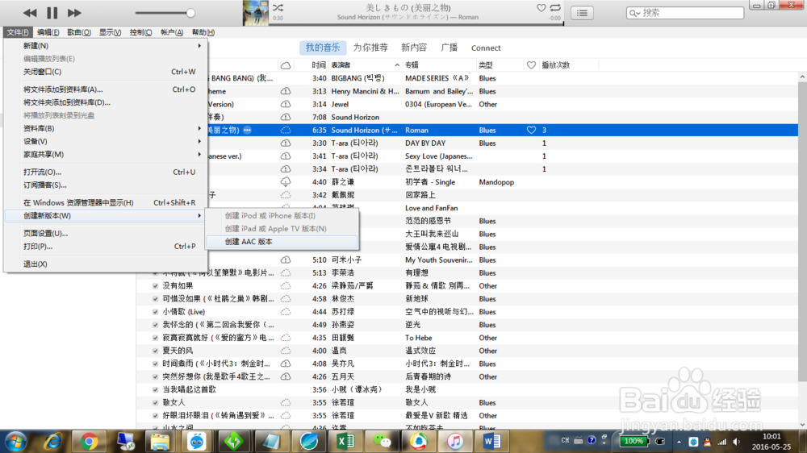Open the more options button on the selected song
The width and height of the screenshot is (807, 453).
(x=247, y=130)
